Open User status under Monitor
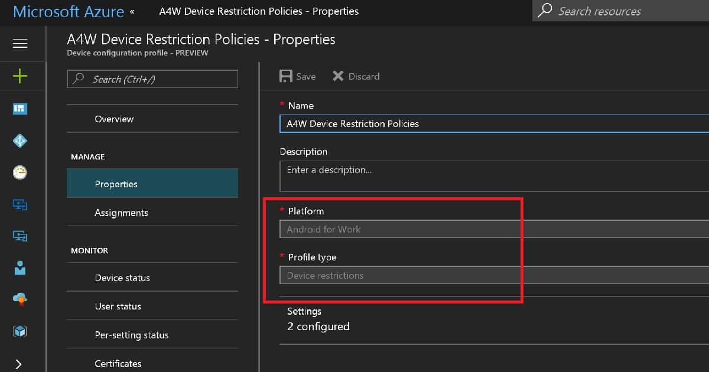Screen dimensions: 709x372 coord(152,306)
